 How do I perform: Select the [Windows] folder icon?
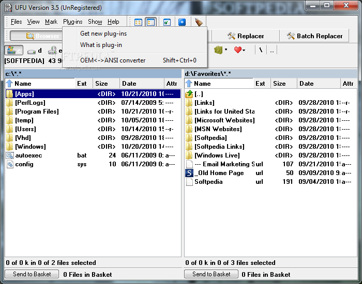point(9,146)
